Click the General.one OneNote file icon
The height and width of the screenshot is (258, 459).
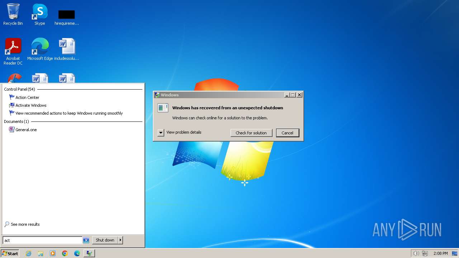[11, 130]
